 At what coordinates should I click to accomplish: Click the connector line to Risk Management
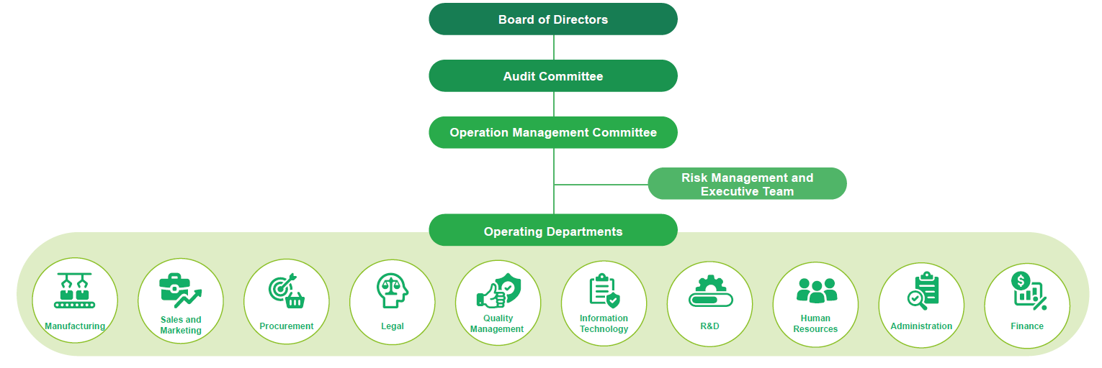(x=601, y=185)
